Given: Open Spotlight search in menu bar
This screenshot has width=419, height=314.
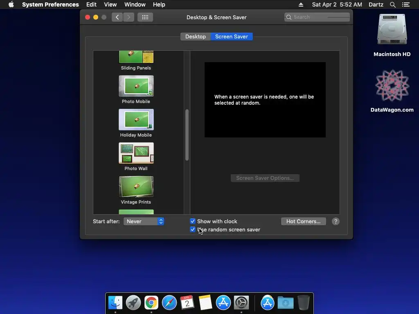Looking at the screenshot, I should click(x=392, y=4).
